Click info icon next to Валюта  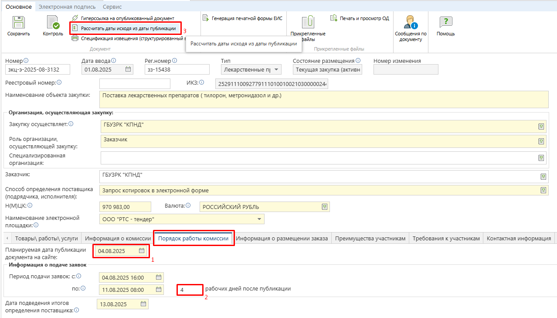(x=189, y=205)
